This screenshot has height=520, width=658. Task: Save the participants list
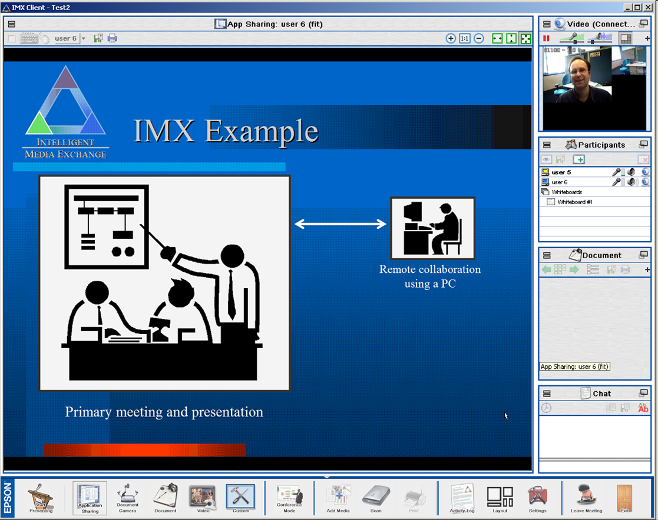click(x=560, y=159)
